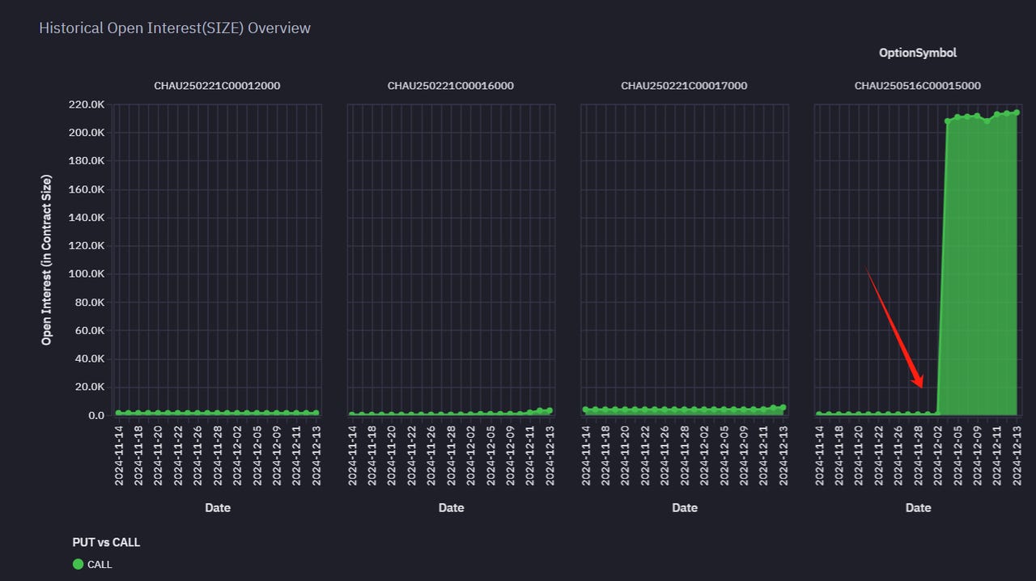Click the 60.0K y-axis tick
The height and width of the screenshot is (581, 1036).
click(x=88, y=331)
